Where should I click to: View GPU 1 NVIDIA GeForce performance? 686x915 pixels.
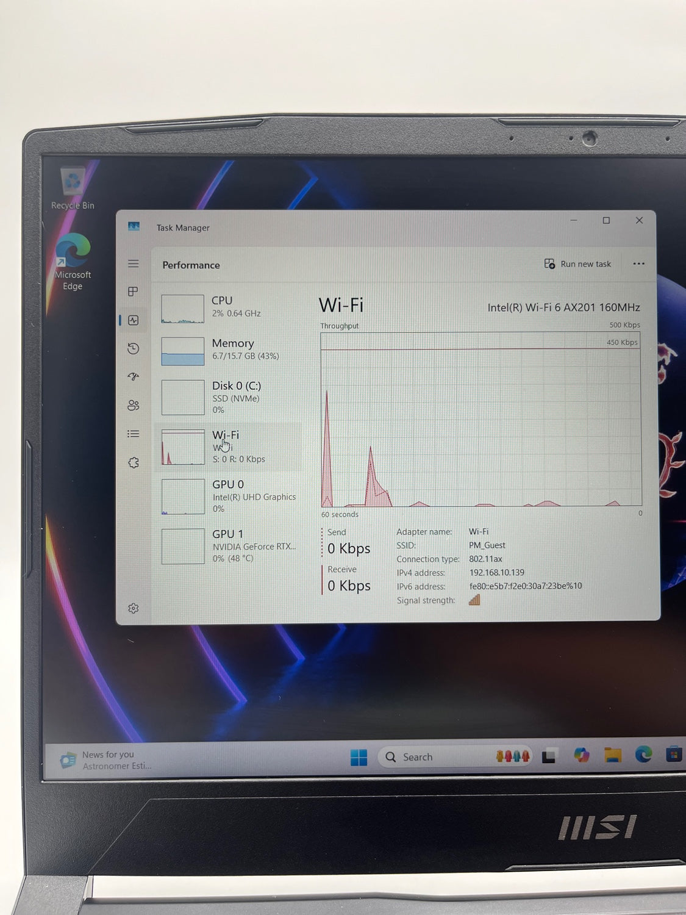(x=229, y=545)
